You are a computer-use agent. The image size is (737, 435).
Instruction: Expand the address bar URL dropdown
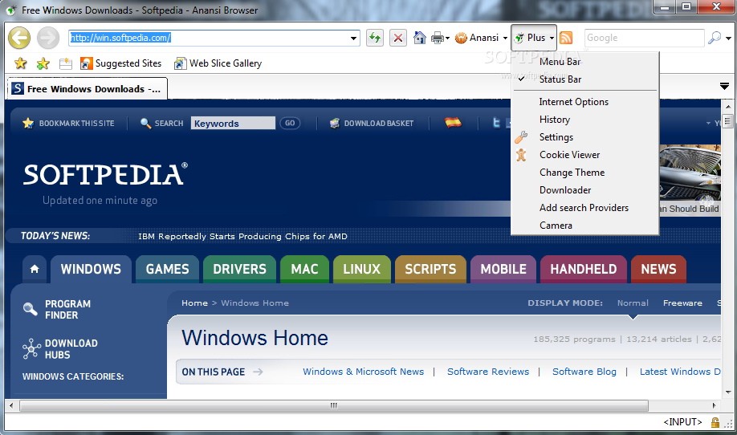tap(353, 38)
